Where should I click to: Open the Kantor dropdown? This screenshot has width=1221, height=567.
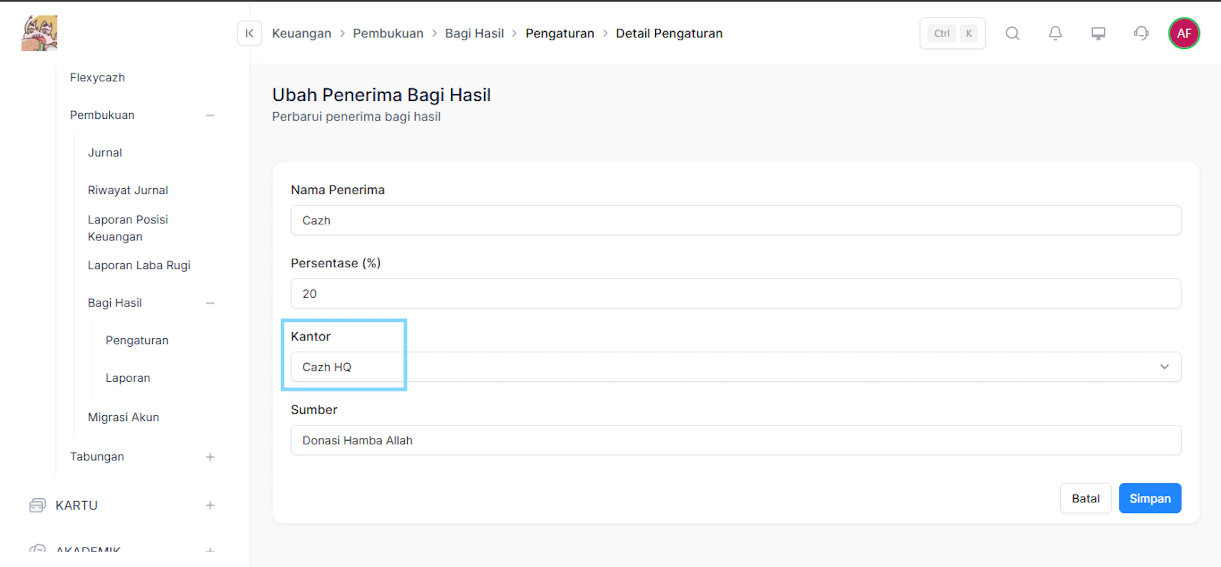pyautogui.click(x=736, y=367)
